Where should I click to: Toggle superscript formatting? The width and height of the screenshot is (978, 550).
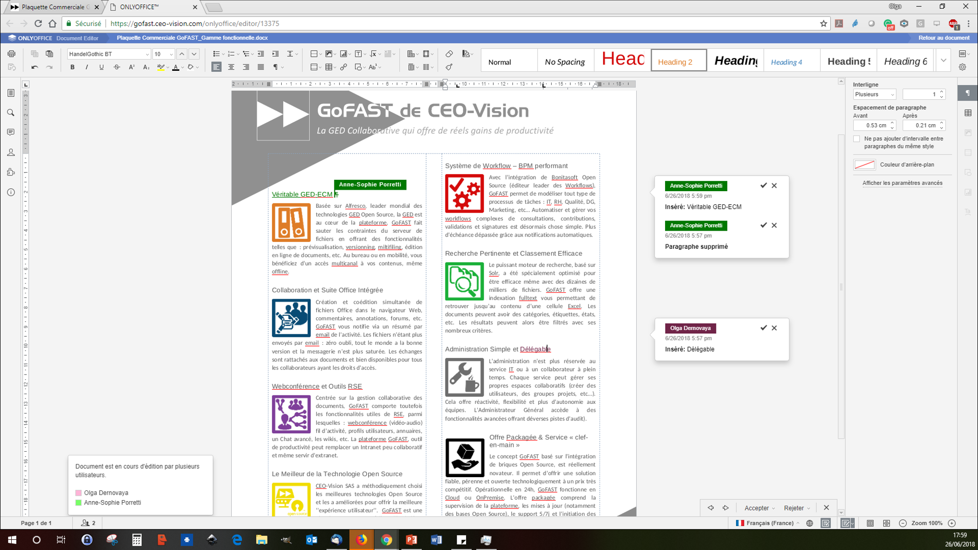(x=132, y=67)
